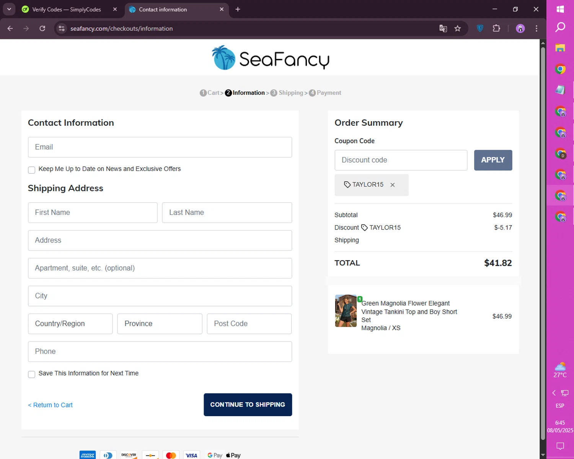Click the Discount row tag icon

click(x=364, y=228)
